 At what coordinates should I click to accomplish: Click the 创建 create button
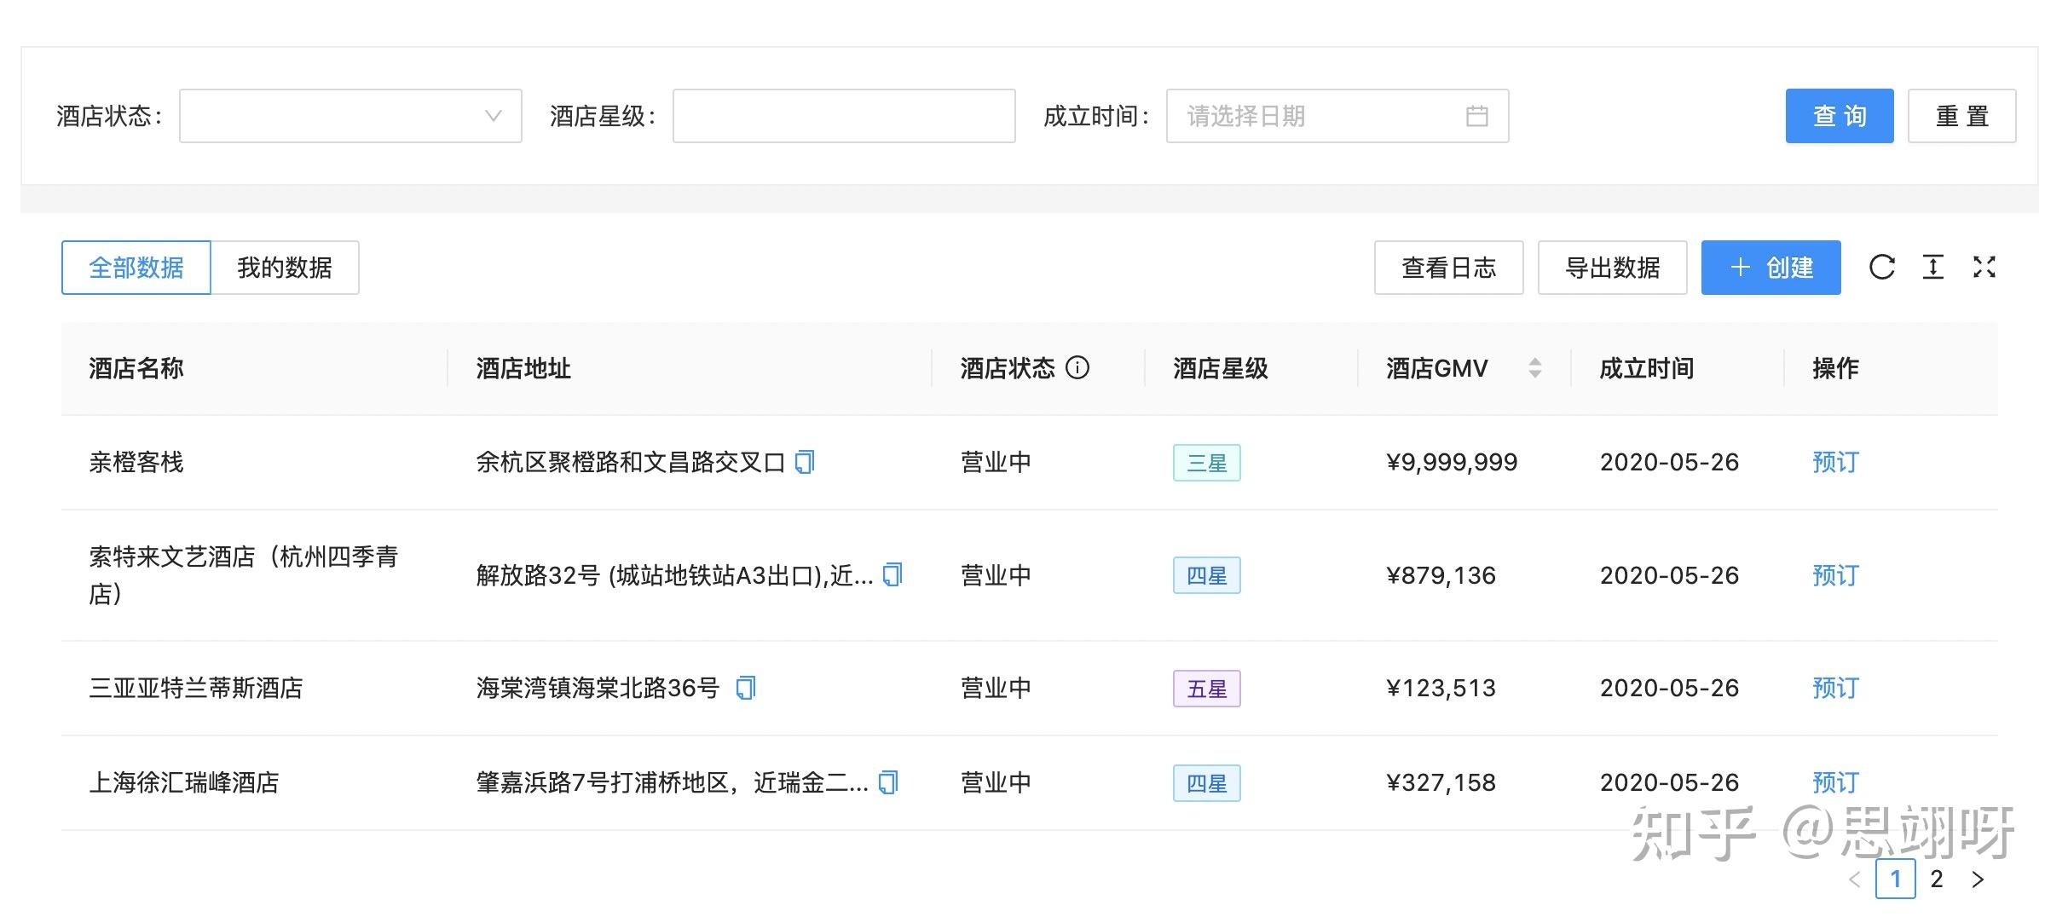click(x=1771, y=268)
